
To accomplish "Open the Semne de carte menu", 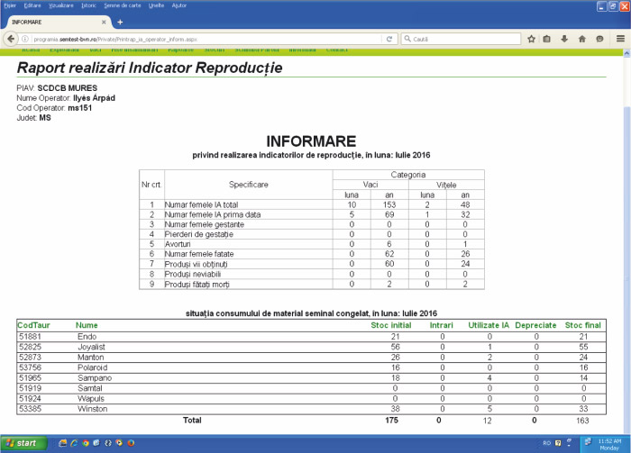I will [x=123, y=5].
